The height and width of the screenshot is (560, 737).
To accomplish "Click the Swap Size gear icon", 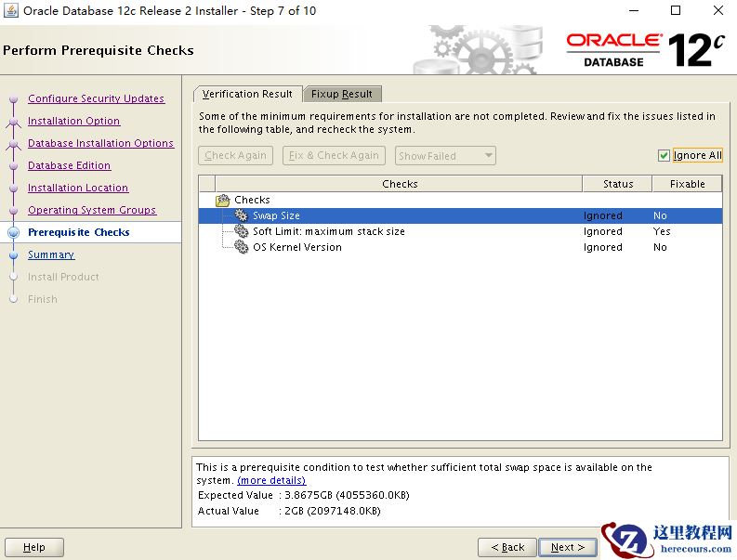I will pos(241,215).
